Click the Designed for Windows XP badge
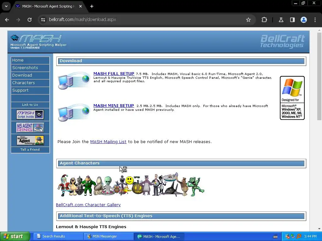Screen dimensions: 322x241 tap(292, 98)
